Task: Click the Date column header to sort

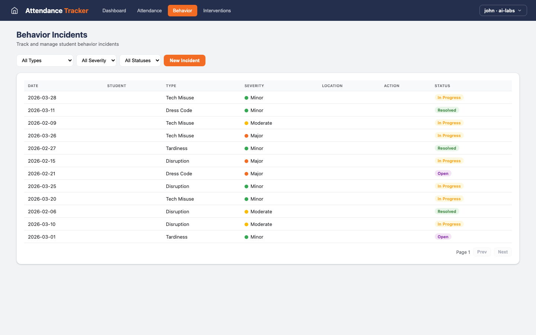Action: [x=33, y=86]
